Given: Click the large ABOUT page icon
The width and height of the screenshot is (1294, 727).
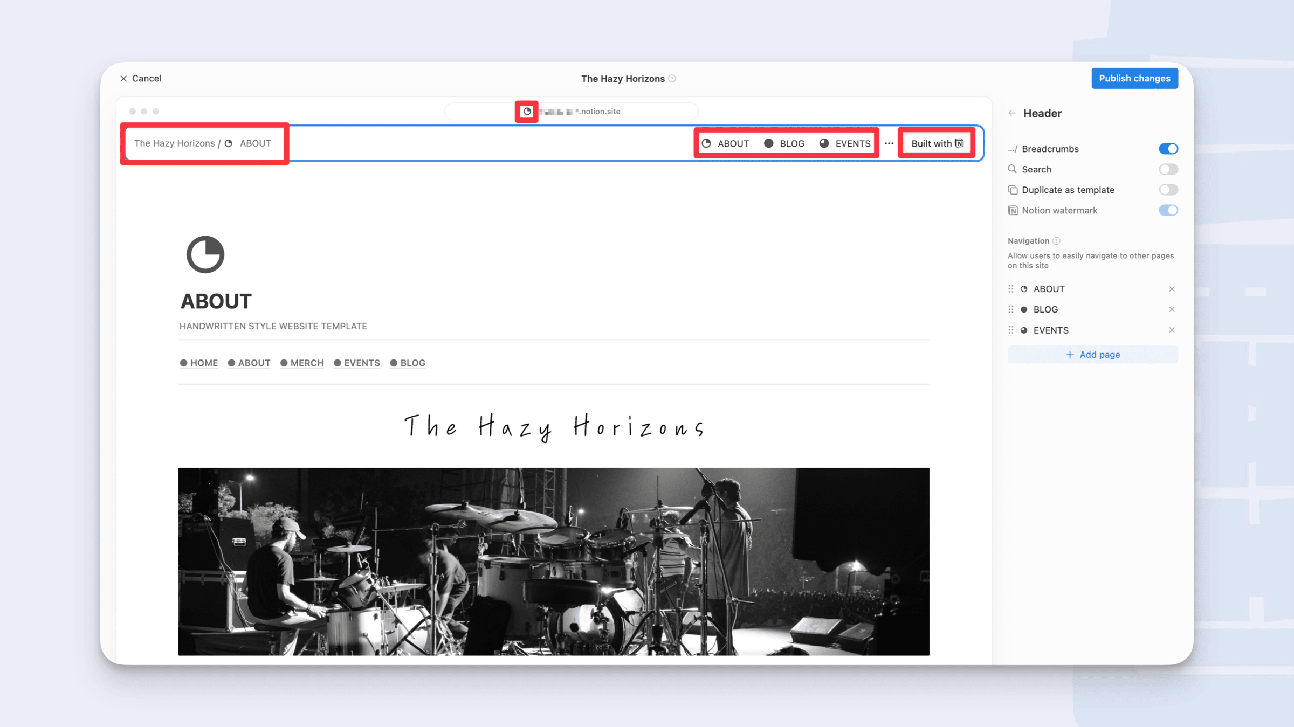Looking at the screenshot, I should tap(205, 254).
